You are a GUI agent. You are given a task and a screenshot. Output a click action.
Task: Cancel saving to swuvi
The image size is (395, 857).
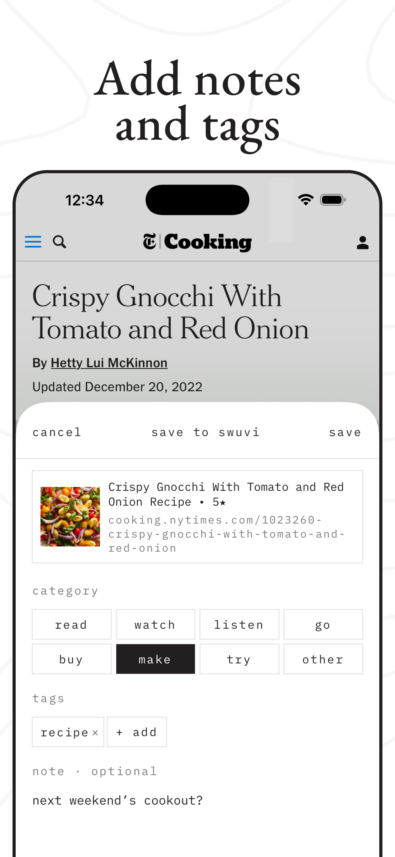click(x=57, y=432)
